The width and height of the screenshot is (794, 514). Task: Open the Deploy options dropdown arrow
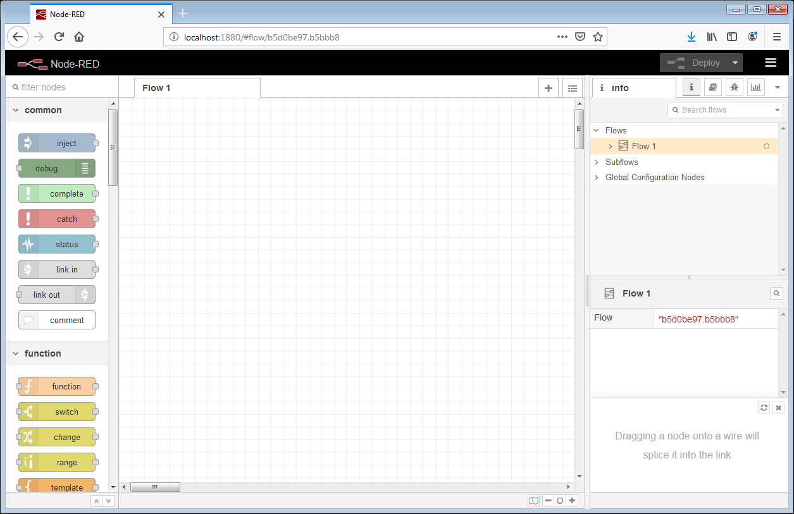click(735, 63)
